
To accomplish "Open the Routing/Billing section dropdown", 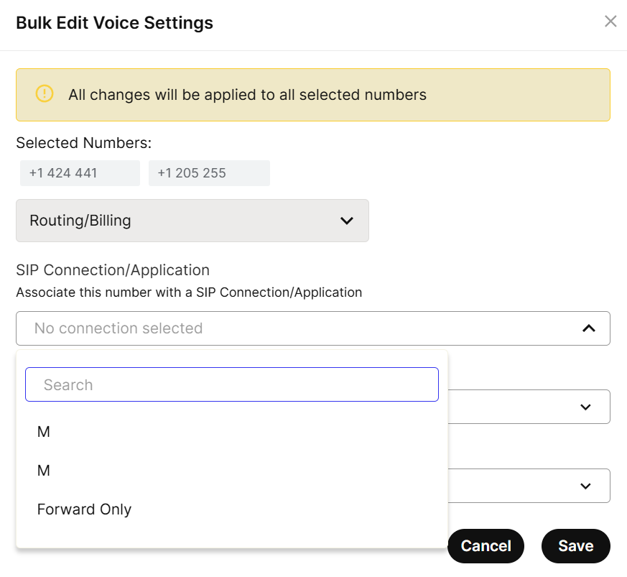I will pyautogui.click(x=192, y=221).
